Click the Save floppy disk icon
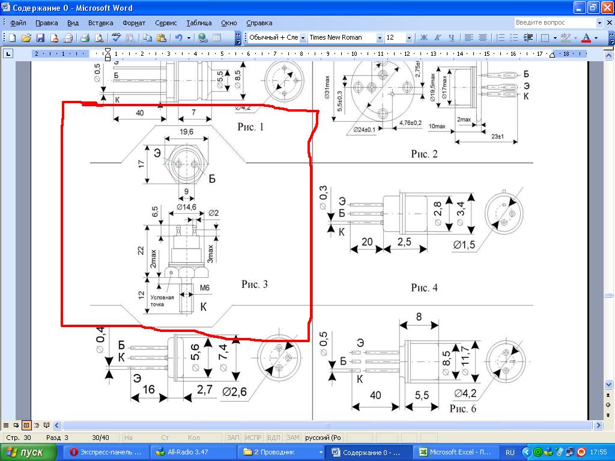The image size is (615, 461). [40, 38]
